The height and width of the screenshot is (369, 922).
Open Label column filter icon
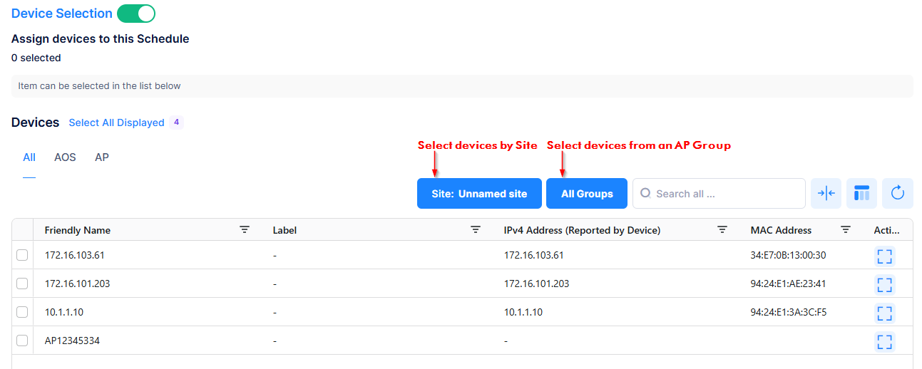(476, 230)
